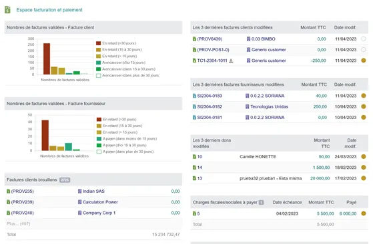Click the status dot for TC1-2304-1011
This screenshot has width=373, height=244.
point(364,61)
